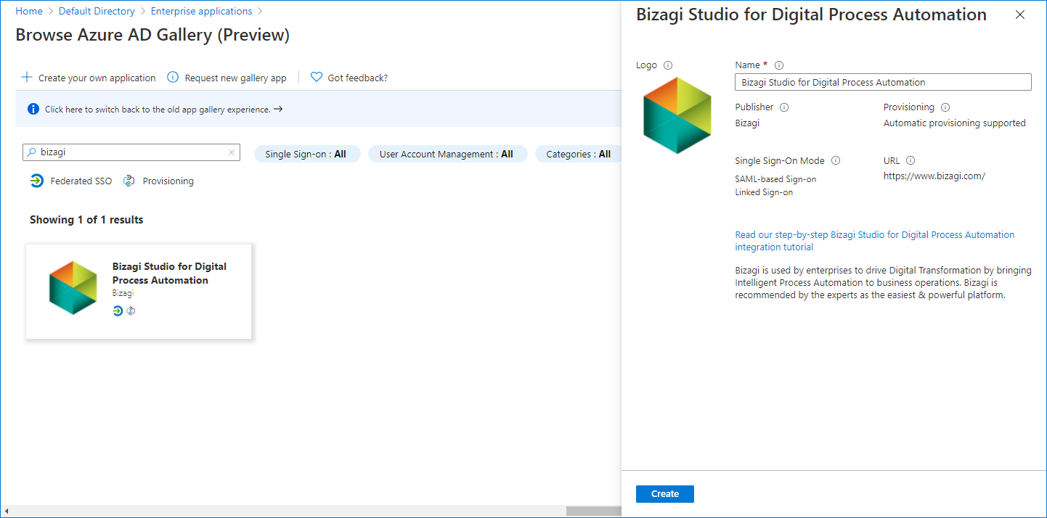The image size is (1047, 518).
Task: Click the left arrow of the horizontal scrollbar
Action: click(6, 511)
